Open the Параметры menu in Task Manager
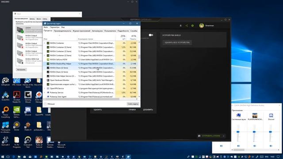Screen dimensions: 283x159 (x=54, y=27)
